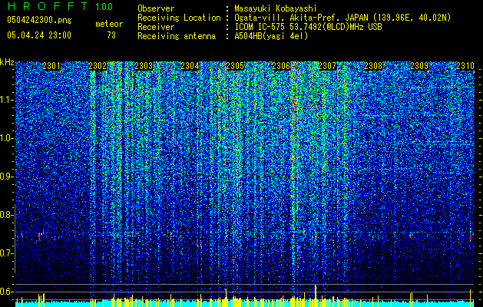
Task: Click the meteor label
Action: (109, 24)
